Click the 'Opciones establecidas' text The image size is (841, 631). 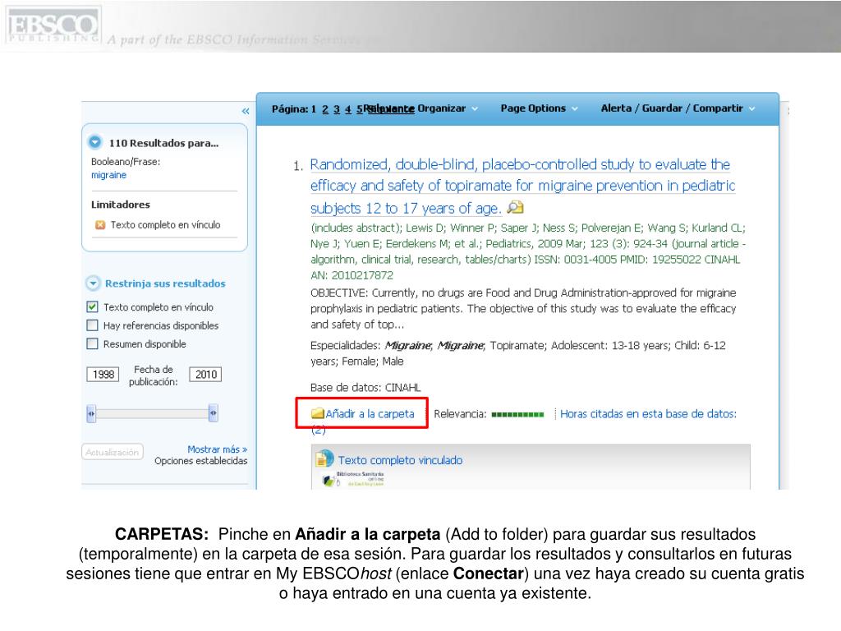pos(201,461)
